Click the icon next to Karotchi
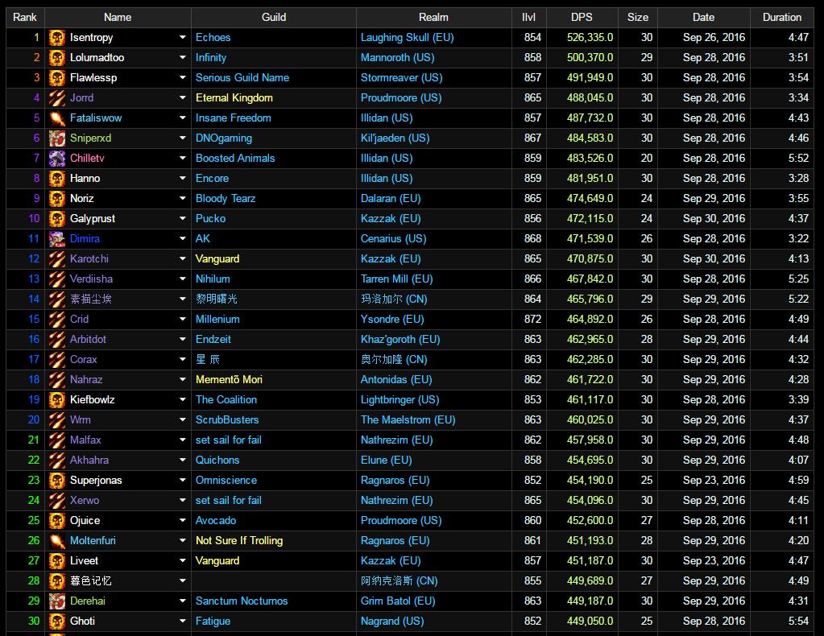This screenshot has width=824, height=636. (56, 259)
